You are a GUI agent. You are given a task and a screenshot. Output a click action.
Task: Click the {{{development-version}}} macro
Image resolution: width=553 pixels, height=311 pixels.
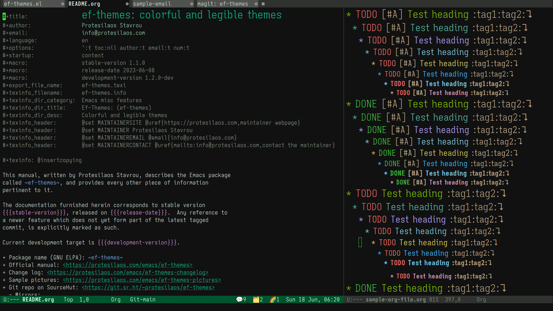pyautogui.click(x=137, y=242)
